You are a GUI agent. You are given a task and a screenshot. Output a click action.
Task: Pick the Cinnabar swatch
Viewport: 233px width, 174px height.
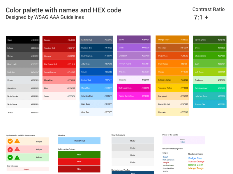click(x=59, y=56)
